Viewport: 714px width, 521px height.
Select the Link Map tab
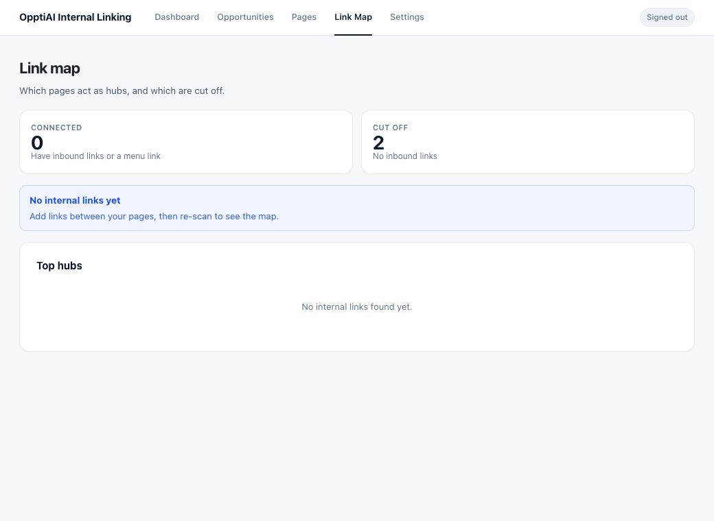354,17
